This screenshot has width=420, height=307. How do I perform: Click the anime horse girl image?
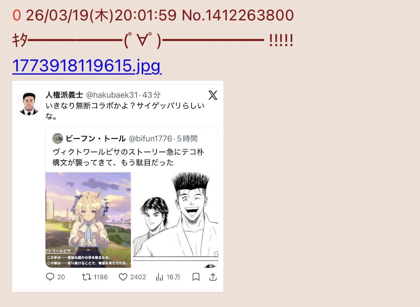88,220
